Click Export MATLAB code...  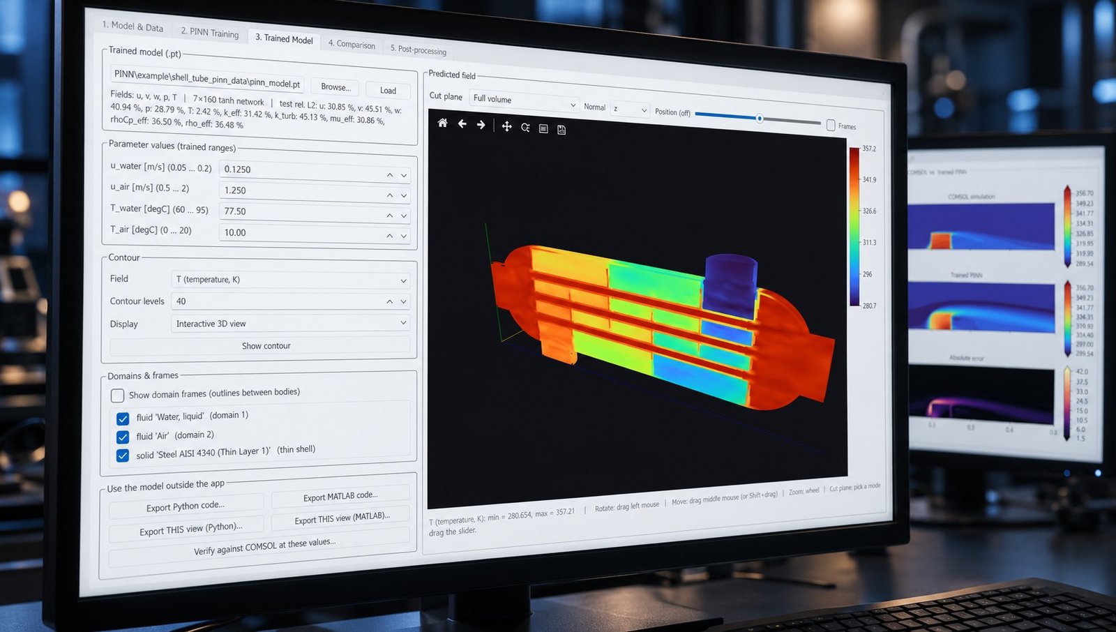tap(340, 495)
